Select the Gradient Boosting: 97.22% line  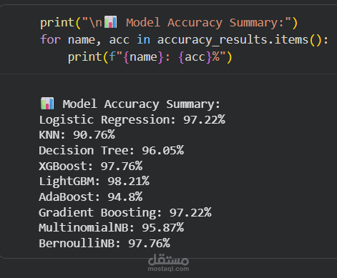pyautogui.click(x=125, y=213)
